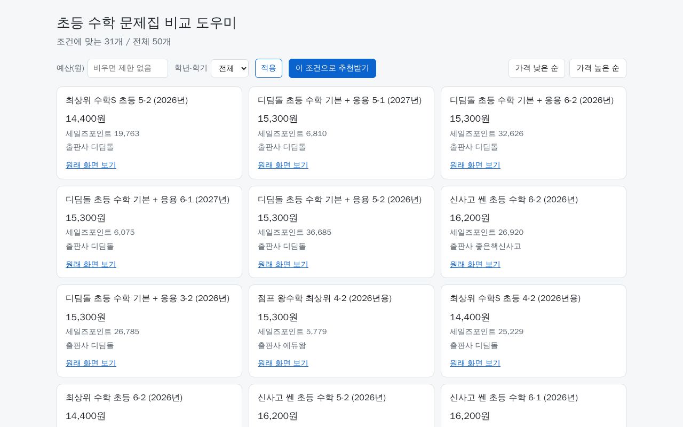Select title 최상위 수학S 초등 5-2 (2026년)
Viewport: 683px width, 427px height.
127,100
